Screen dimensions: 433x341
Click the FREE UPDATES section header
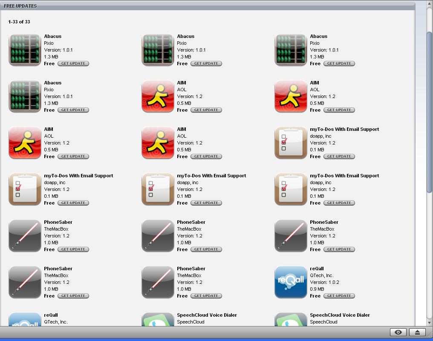pos(20,6)
